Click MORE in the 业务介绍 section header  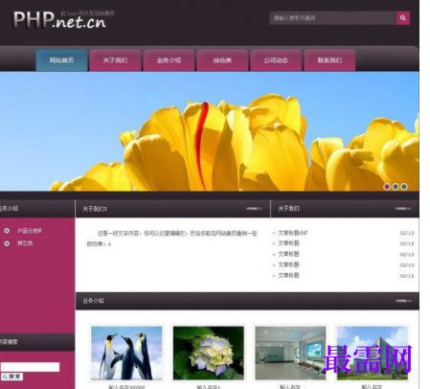pyautogui.click(x=403, y=301)
